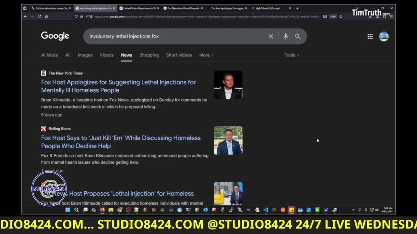417x234 pixels.
Task: Open File Explorer from the taskbar
Action: point(111,210)
